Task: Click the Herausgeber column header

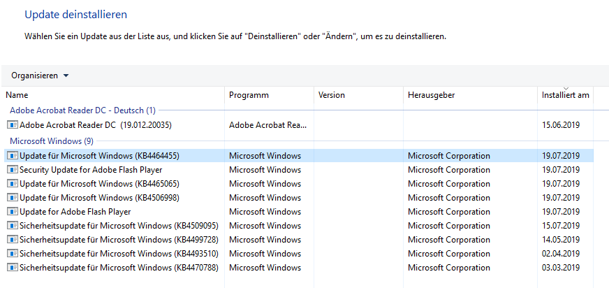Action: (x=432, y=95)
